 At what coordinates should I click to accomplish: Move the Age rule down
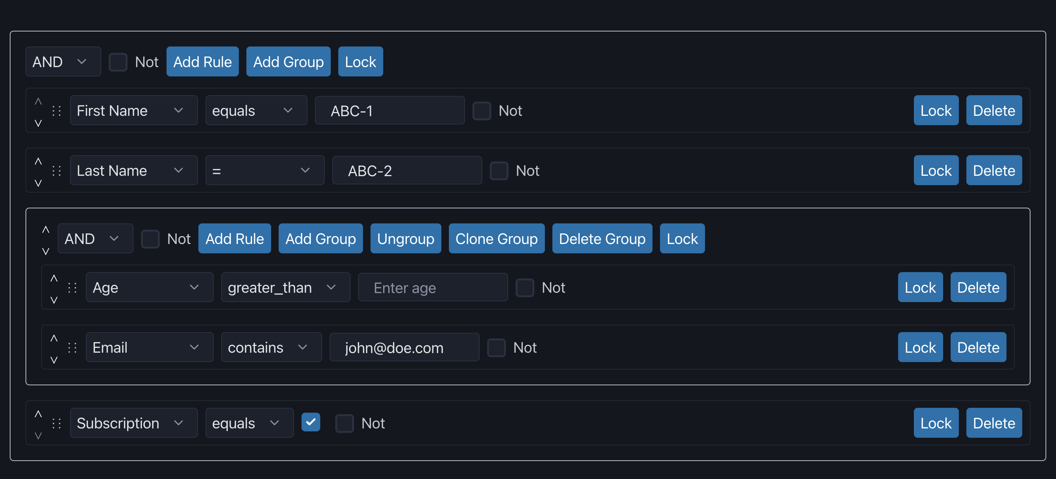pyautogui.click(x=54, y=300)
